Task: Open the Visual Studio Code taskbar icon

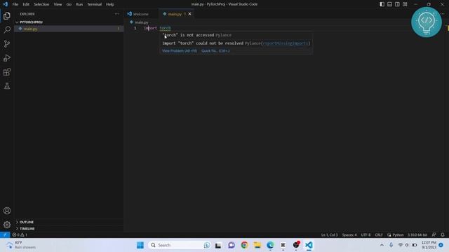Action: (x=309, y=245)
